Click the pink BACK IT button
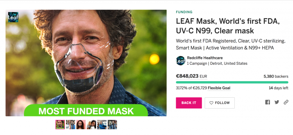293x135 pixels. pos(189,103)
